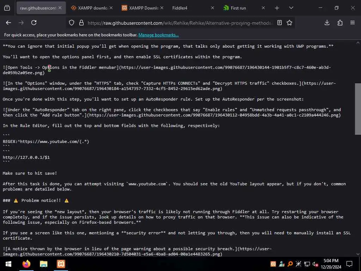Screen dimensions: 361x271
Task: Open the network status tray icon
Action: [x=307, y=264]
